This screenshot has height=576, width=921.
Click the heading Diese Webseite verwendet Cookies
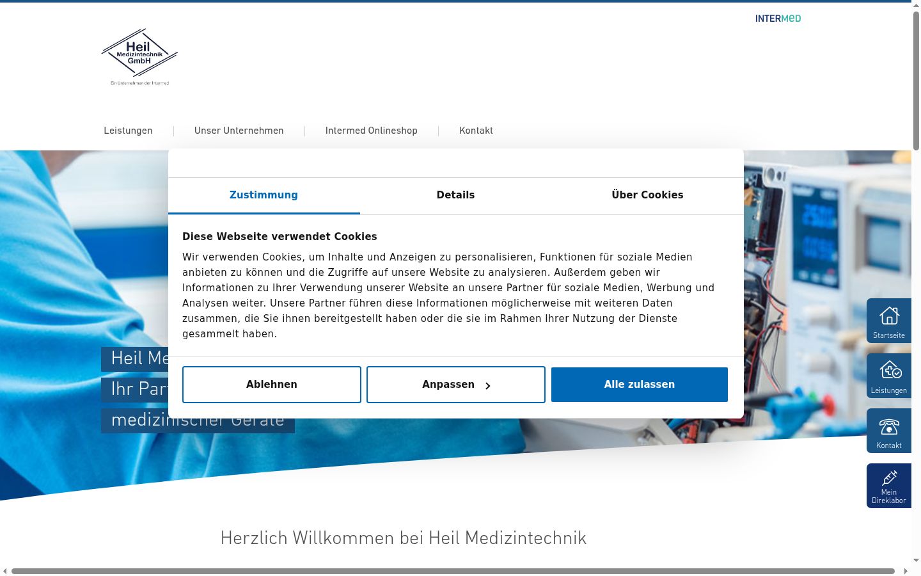[279, 236]
